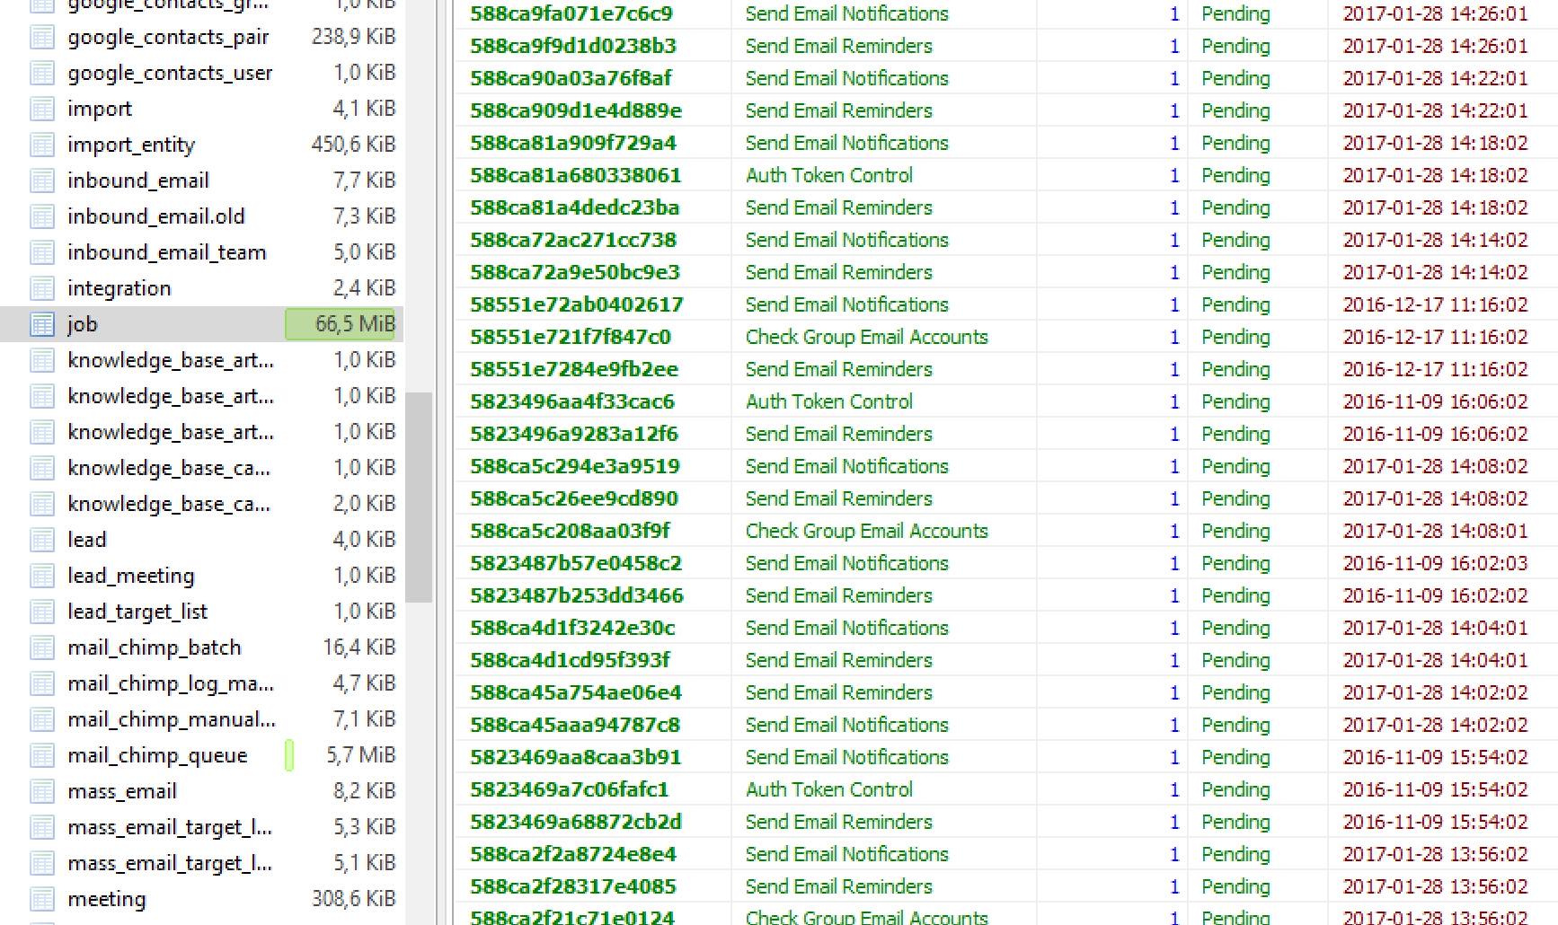Screen dimensions: 1558x925
Task: Click the table icon beside mass_email
Action: (x=42, y=790)
